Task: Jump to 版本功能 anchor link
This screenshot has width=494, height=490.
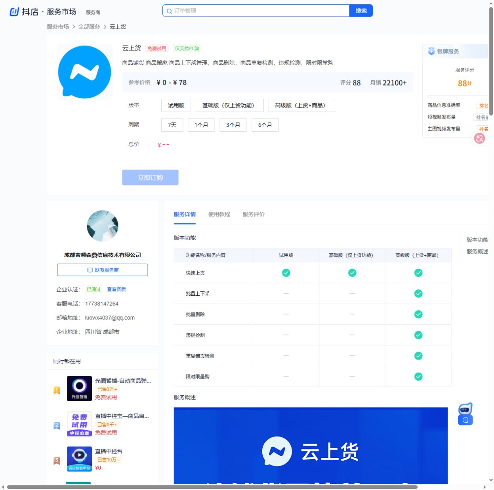Action: coord(477,240)
